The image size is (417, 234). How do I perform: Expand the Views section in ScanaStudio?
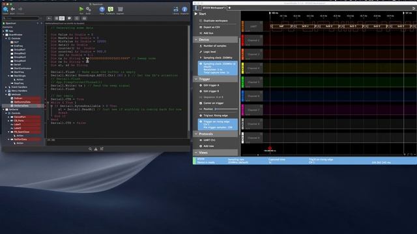[x=196, y=153]
